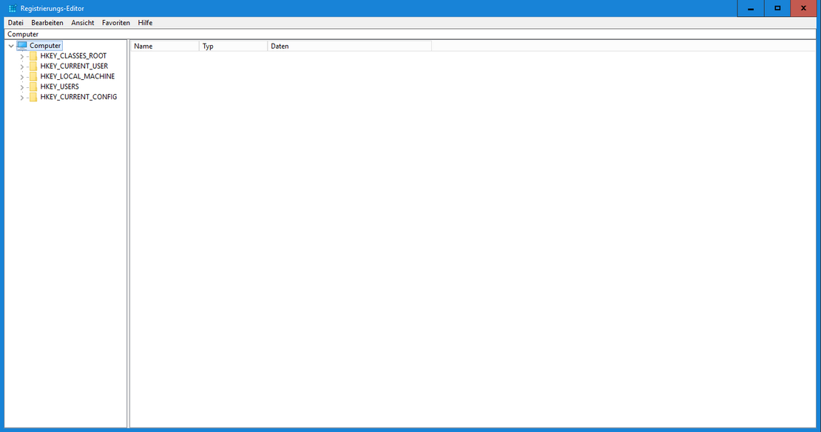Click the Daten column header

[349, 47]
